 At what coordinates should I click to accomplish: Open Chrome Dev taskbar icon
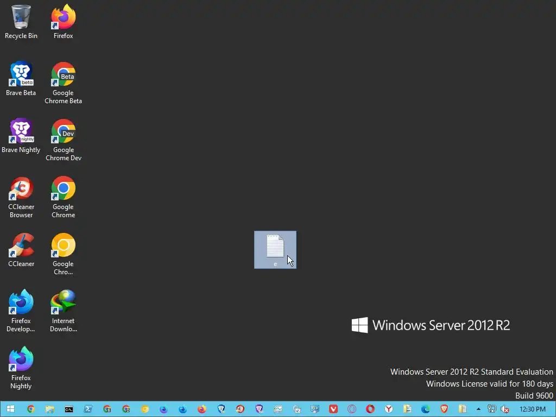click(x=126, y=409)
